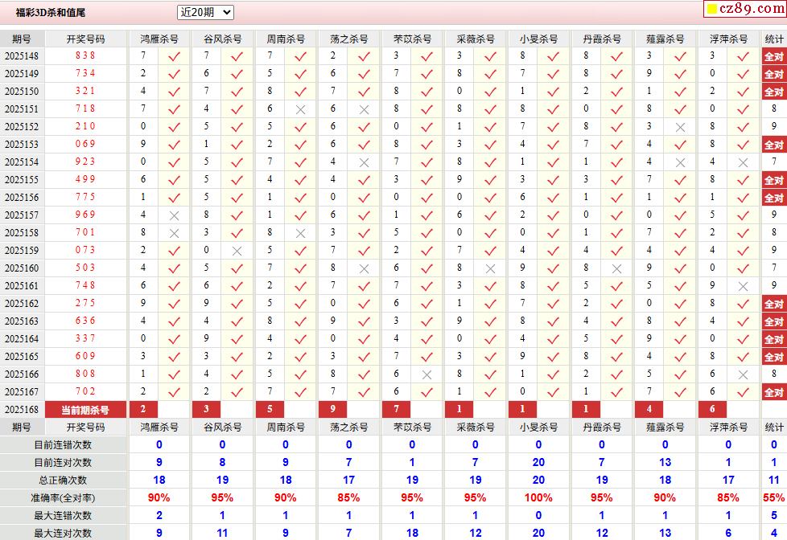Click the 周南杀号 X mark in row 2025151
This screenshot has height=540, width=787.
(x=300, y=109)
